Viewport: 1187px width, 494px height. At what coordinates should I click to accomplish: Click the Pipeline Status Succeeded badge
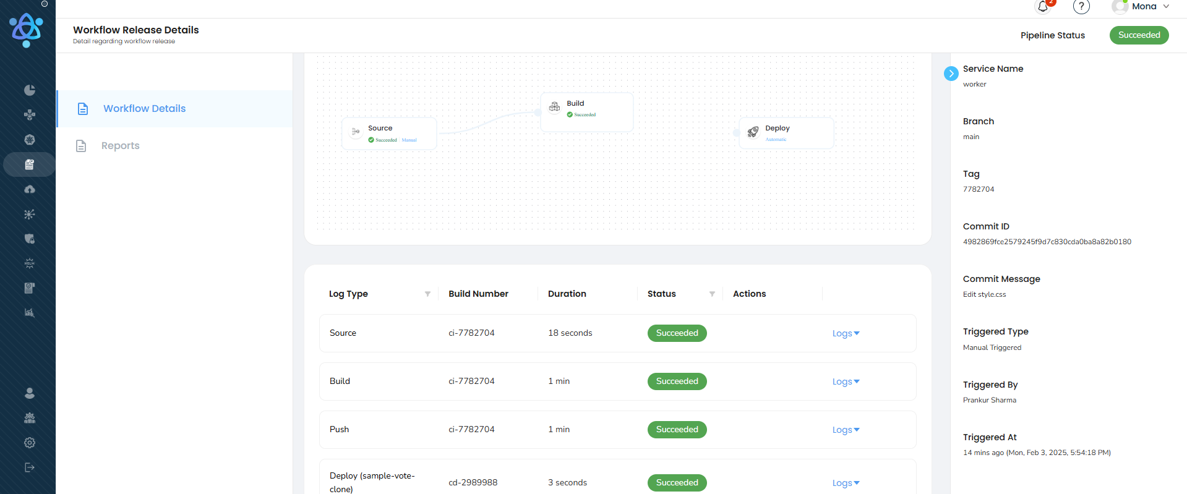coord(1139,35)
